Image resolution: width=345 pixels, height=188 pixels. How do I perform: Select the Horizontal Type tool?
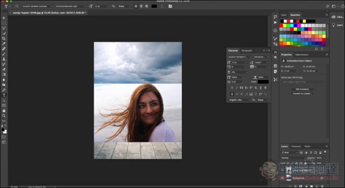[x=4, y=95]
